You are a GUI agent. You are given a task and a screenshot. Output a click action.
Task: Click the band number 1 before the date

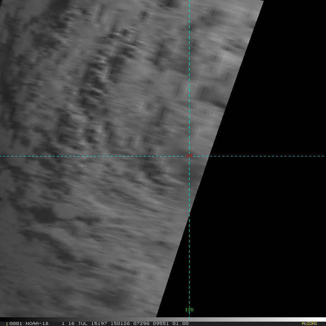[63, 323]
